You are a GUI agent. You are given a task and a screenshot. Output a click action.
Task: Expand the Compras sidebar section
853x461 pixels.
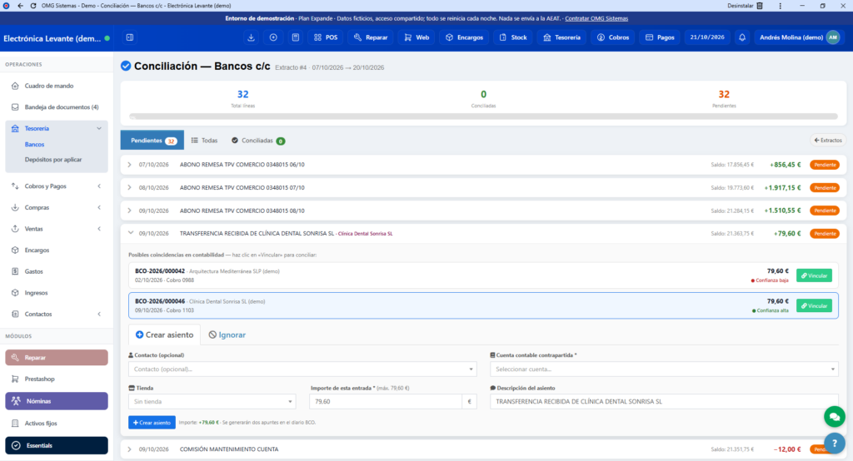pyautogui.click(x=57, y=208)
